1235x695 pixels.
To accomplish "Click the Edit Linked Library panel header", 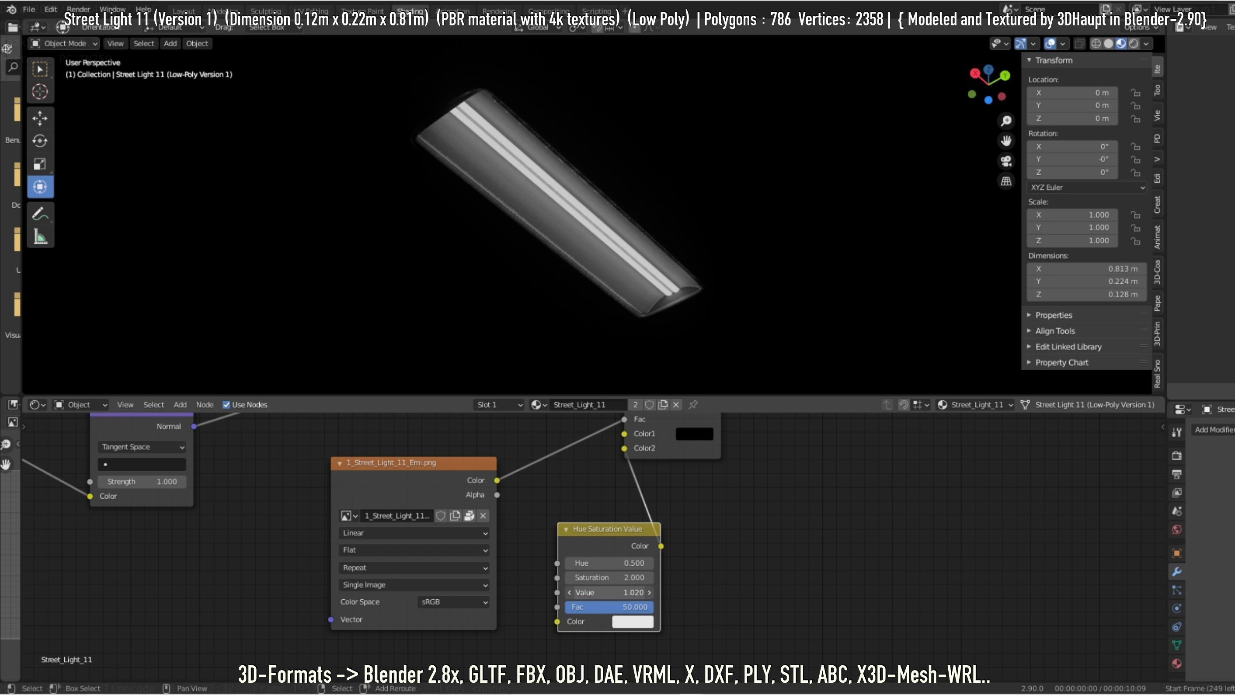I will point(1068,347).
